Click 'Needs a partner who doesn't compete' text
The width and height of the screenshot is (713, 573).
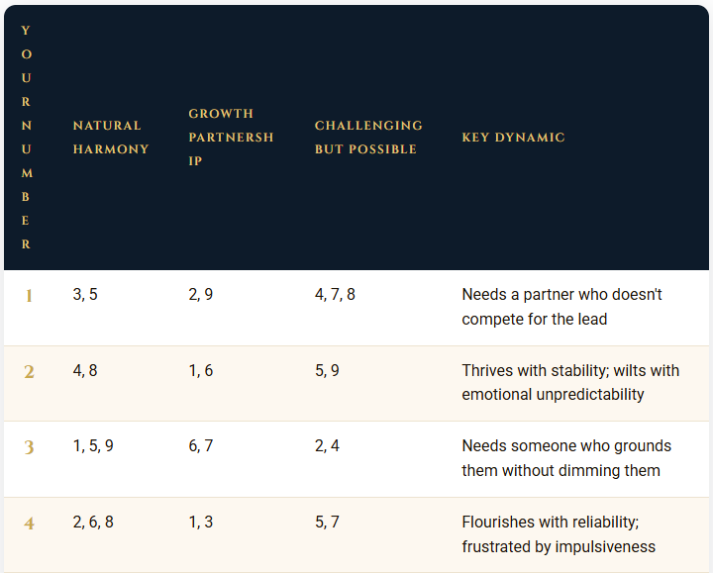[x=562, y=307]
